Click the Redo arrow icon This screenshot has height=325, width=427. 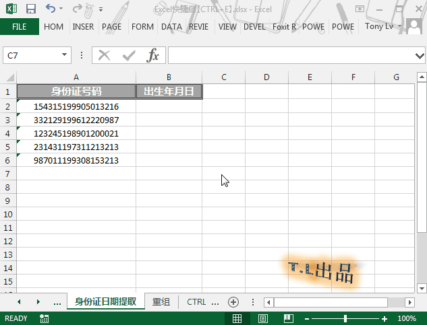[x=77, y=9]
